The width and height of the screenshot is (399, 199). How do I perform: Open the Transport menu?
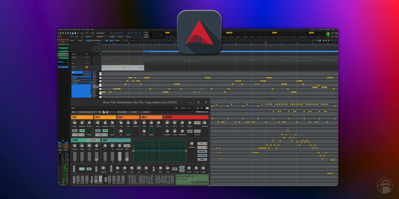click(x=66, y=29)
